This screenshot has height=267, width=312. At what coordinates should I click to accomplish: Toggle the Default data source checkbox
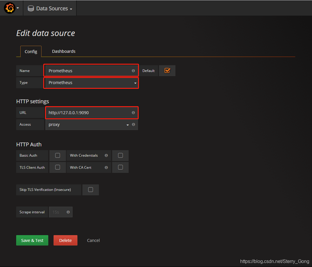pyautogui.click(x=167, y=71)
